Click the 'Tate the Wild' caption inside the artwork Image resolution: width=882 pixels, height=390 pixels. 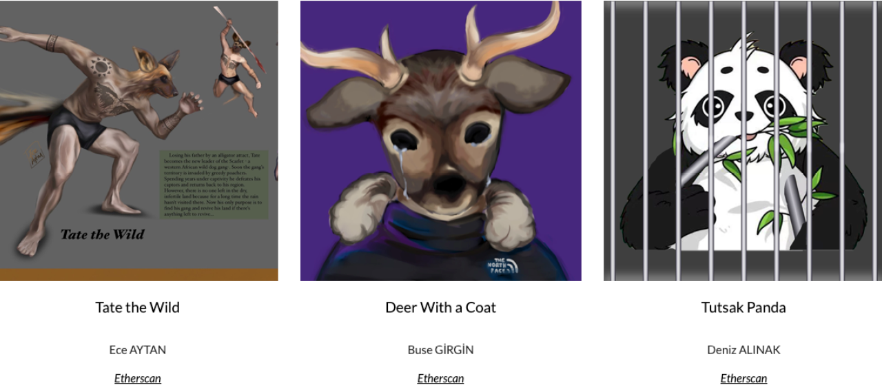pyautogui.click(x=103, y=234)
